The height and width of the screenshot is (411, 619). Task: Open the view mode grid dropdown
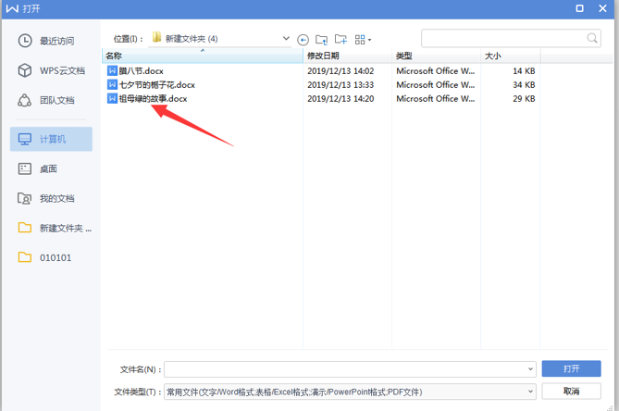tap(364, 40)
